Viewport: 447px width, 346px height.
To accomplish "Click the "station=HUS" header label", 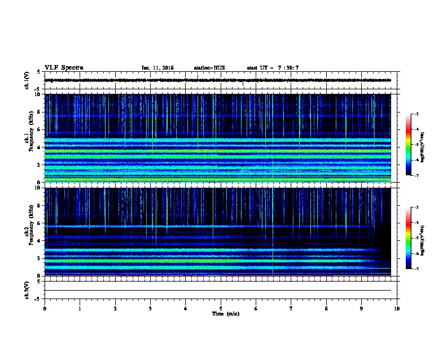I will point(209,68).
